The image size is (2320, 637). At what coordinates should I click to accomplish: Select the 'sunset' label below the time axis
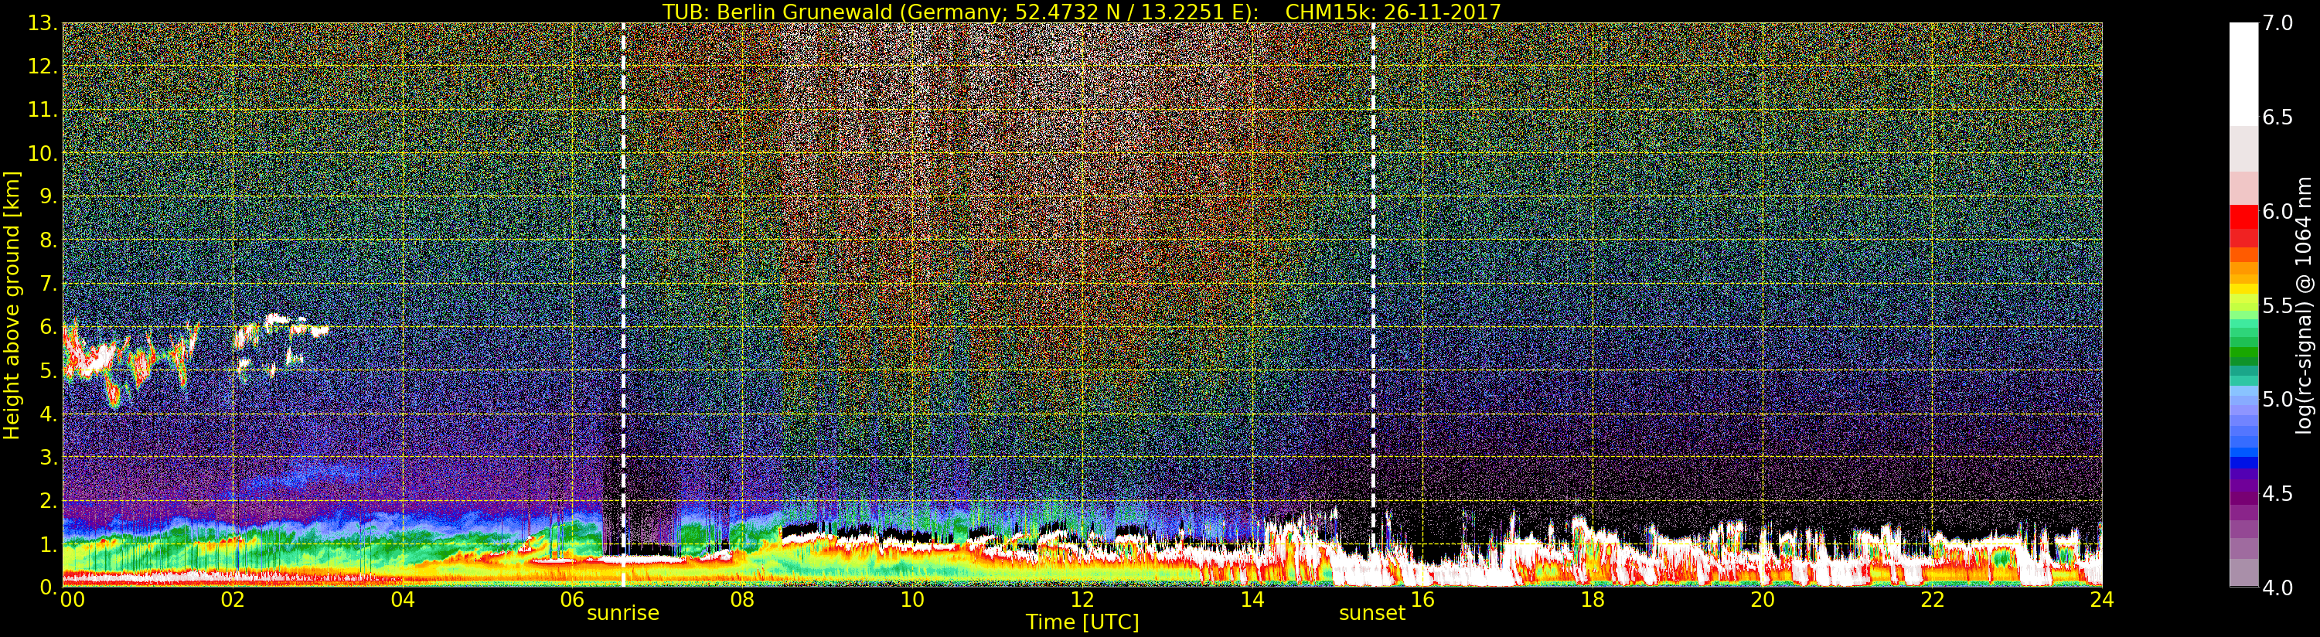1371,614
